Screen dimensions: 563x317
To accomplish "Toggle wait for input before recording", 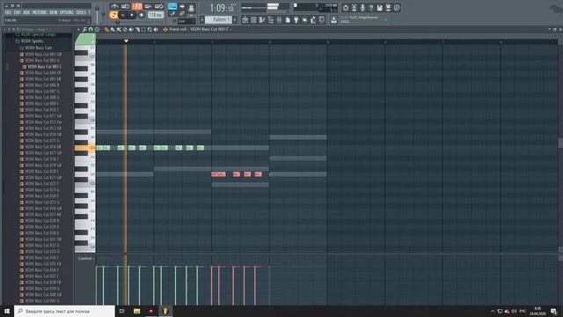I will coord(125,6).
